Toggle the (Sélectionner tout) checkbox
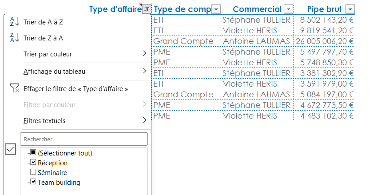Screen dimensions: 385x195 33,153
